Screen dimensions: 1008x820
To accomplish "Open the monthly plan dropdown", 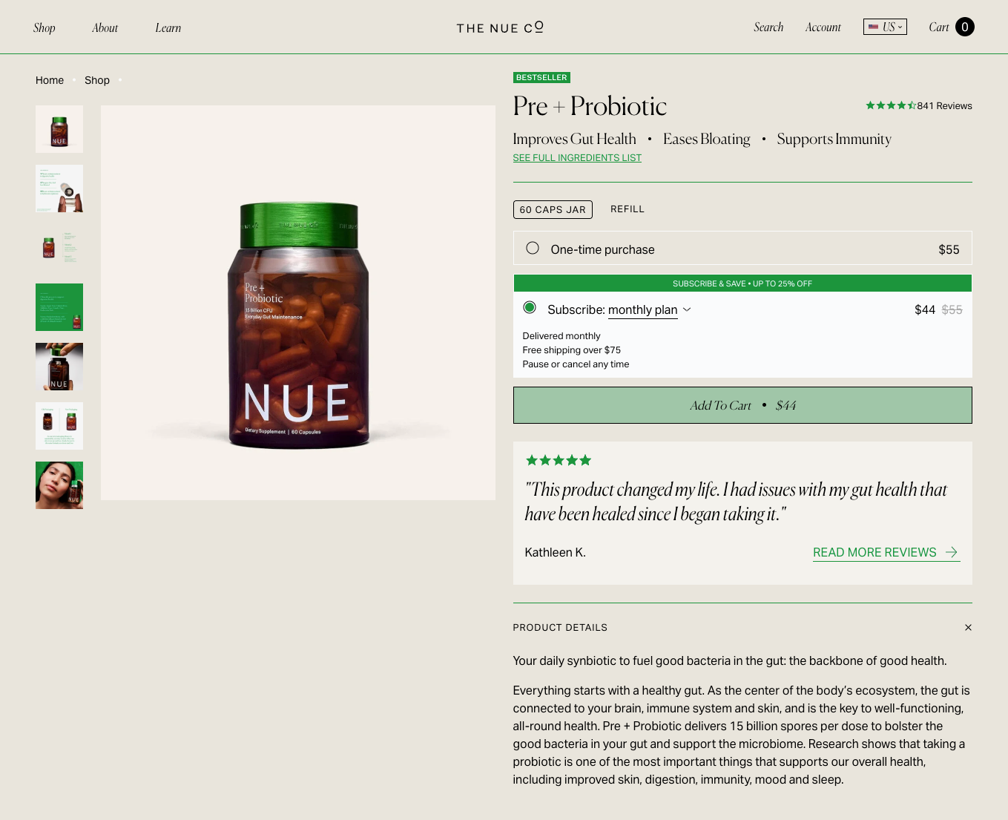I will click(x=649, y=310).
